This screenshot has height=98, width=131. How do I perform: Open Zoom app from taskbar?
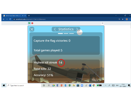click(82, 85)
